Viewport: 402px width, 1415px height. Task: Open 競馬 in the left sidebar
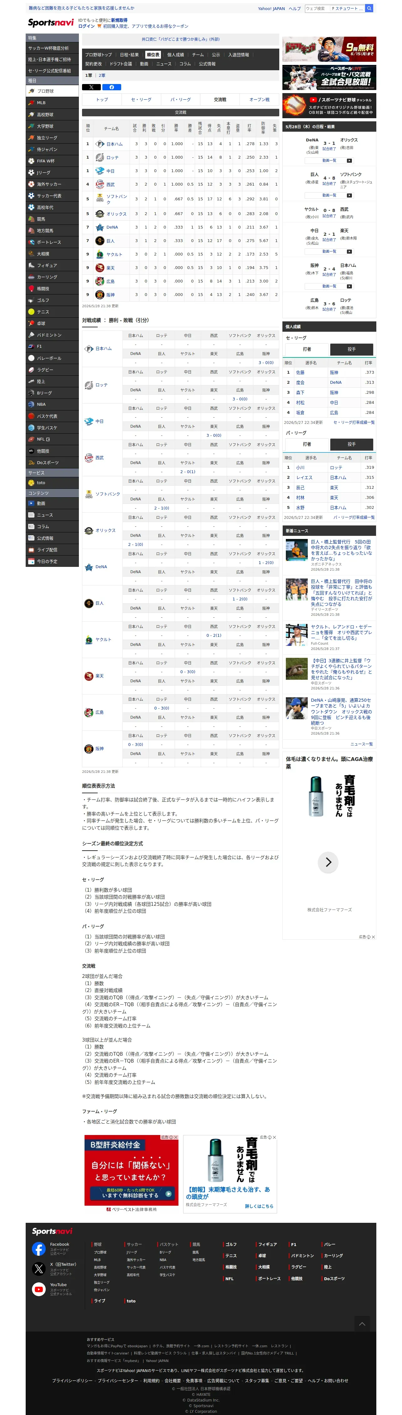point(52,219)
